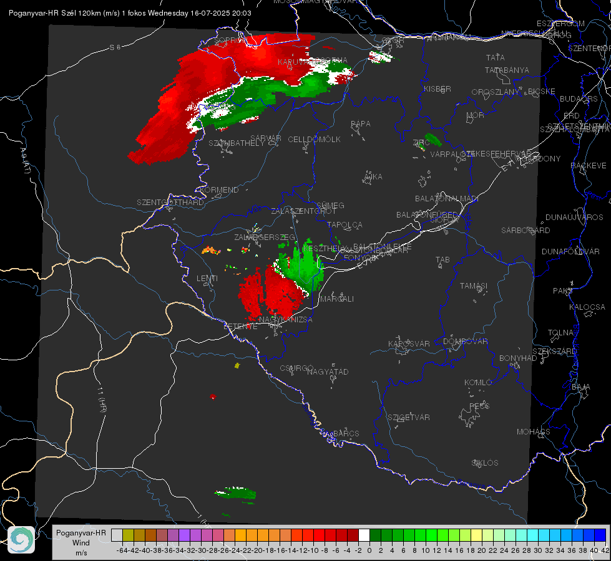Click the NAGYATAD label
This screenshot has height=561, width=611.
pyautogui.click(x=328, y=372)
